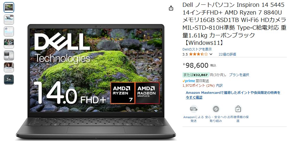Viewport: 290px width, 141px height.
Task: Click the security badge icon
Action: [216, 109]
